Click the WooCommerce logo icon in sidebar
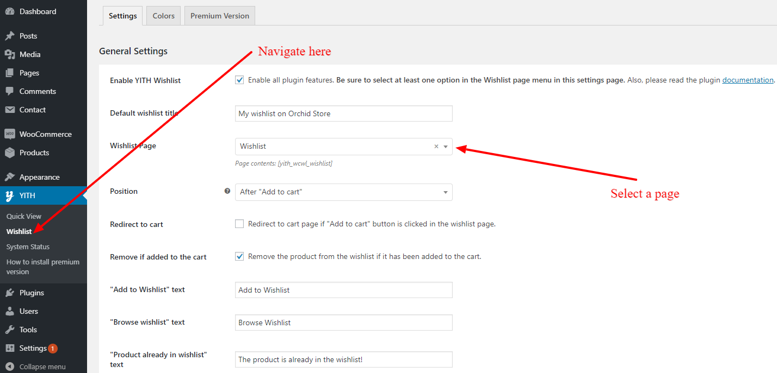 coord(10,134)
